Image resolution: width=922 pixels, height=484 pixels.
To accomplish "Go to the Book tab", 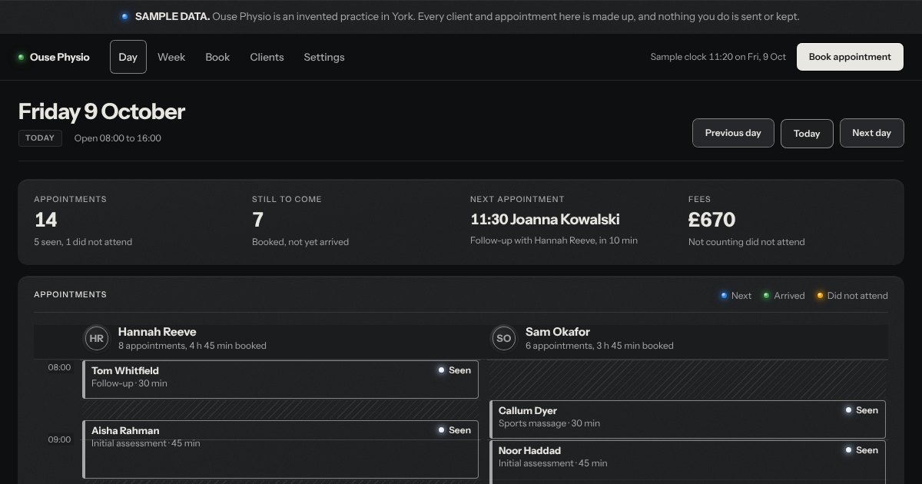I will pos(217,57).
